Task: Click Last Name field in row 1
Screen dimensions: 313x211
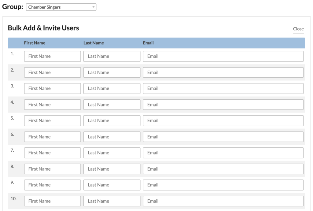Action: click(112, 56)
